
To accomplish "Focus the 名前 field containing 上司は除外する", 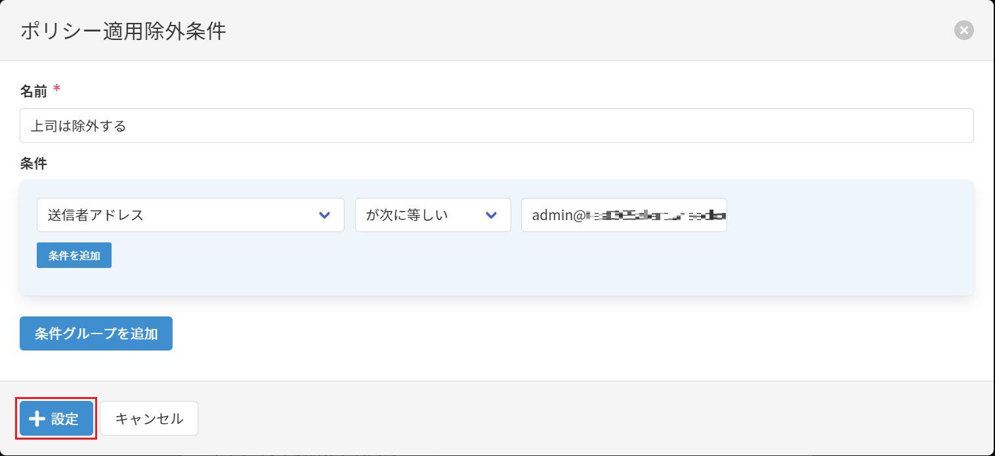I will [x=496, y=126].
